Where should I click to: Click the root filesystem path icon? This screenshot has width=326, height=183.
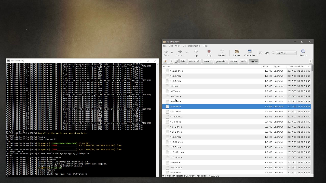tap(176, 61)
